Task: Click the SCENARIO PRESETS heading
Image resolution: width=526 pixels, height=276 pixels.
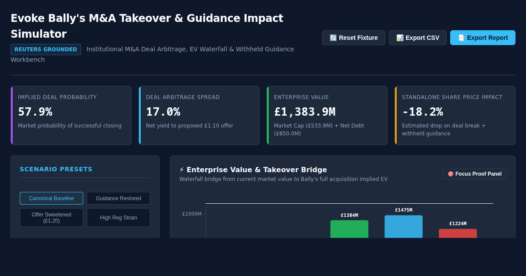Action: pos(56,169)
